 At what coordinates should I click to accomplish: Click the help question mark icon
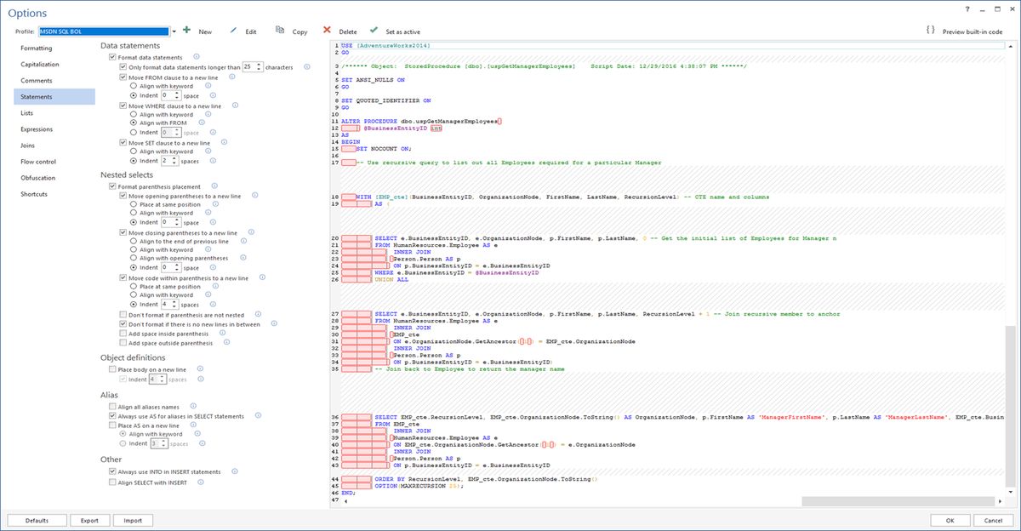coord(968,9)
